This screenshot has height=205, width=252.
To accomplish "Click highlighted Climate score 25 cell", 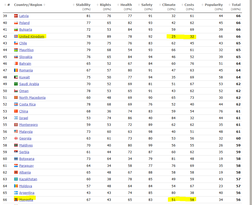I will click(x=174, y=37).
